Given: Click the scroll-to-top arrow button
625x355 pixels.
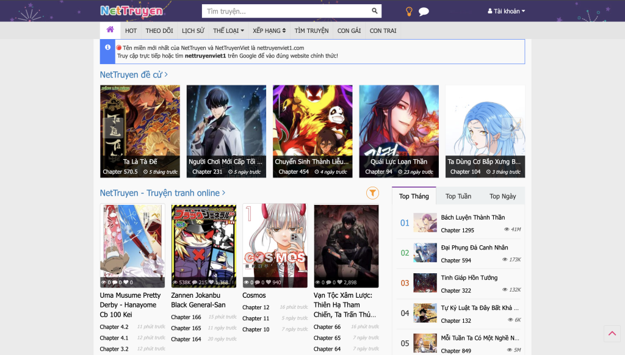Looking at the screenshot, I should (x=612, y=334).
